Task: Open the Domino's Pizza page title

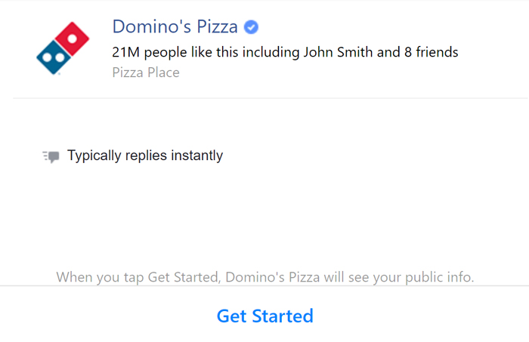Action: coord(175,26)
